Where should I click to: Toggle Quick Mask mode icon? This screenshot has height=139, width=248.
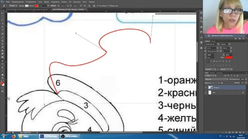[x=3, y=88]
